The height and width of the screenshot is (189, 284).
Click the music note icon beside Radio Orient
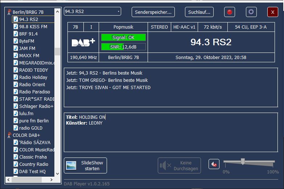click(16, 84)
